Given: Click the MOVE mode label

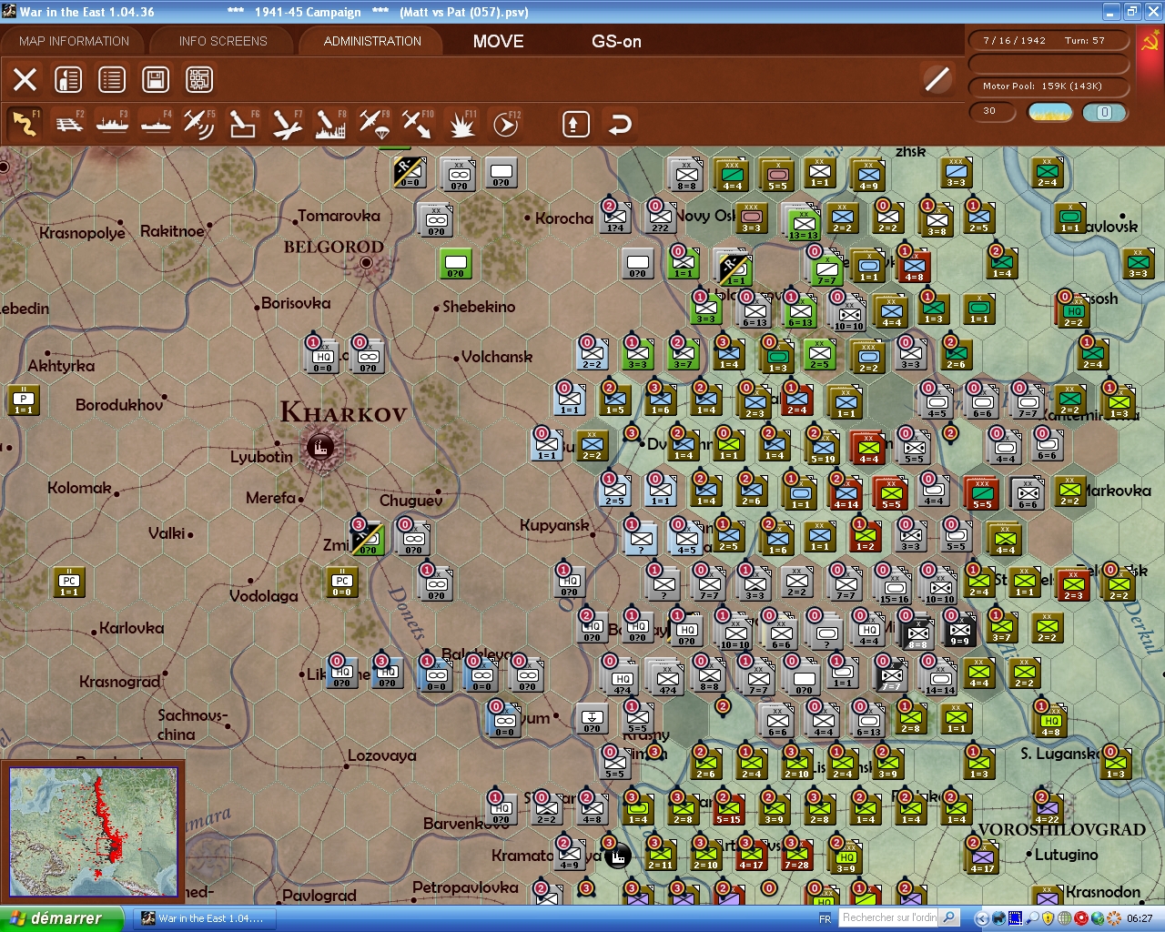Looking at the screenshot, I should click(499, 41).
